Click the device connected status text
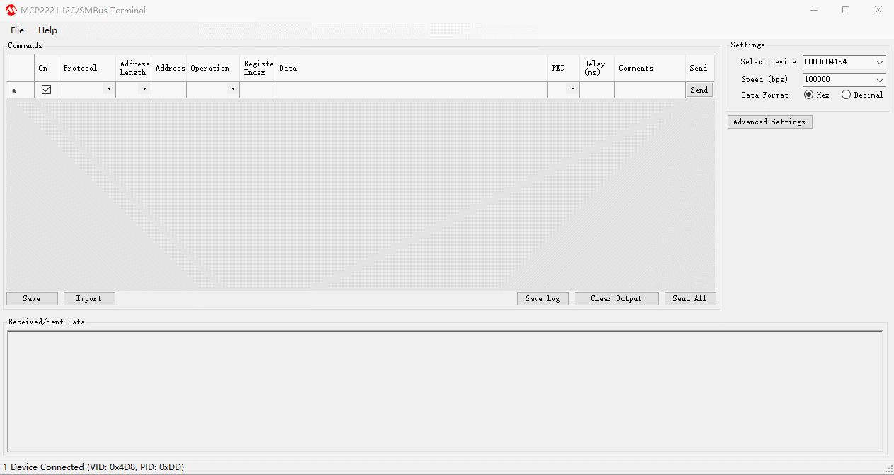Viewport: 894px width, 475px height. (x=93, y=467)
